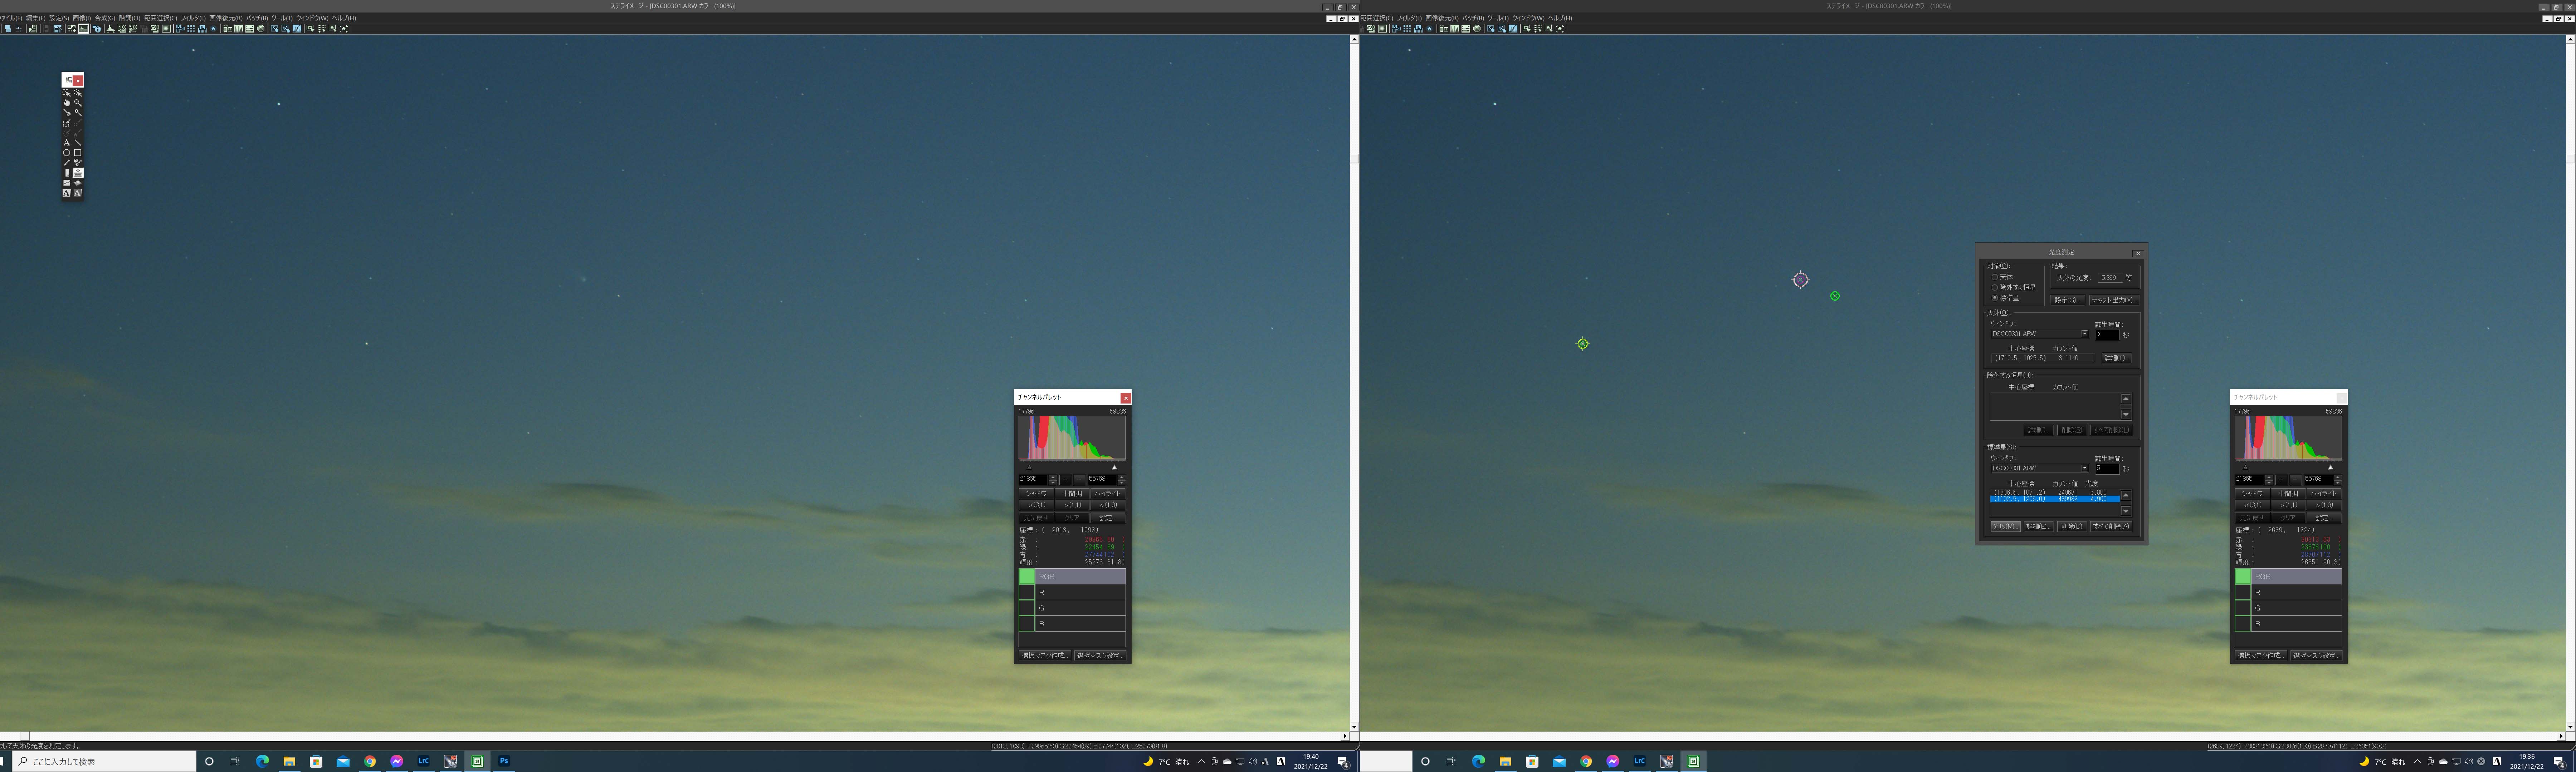The height and width of the screenshot is (772, 2576).
Task: Click the star sparkle toolbar icon at toolbar end, left screen
Action: tap(344, 29)
